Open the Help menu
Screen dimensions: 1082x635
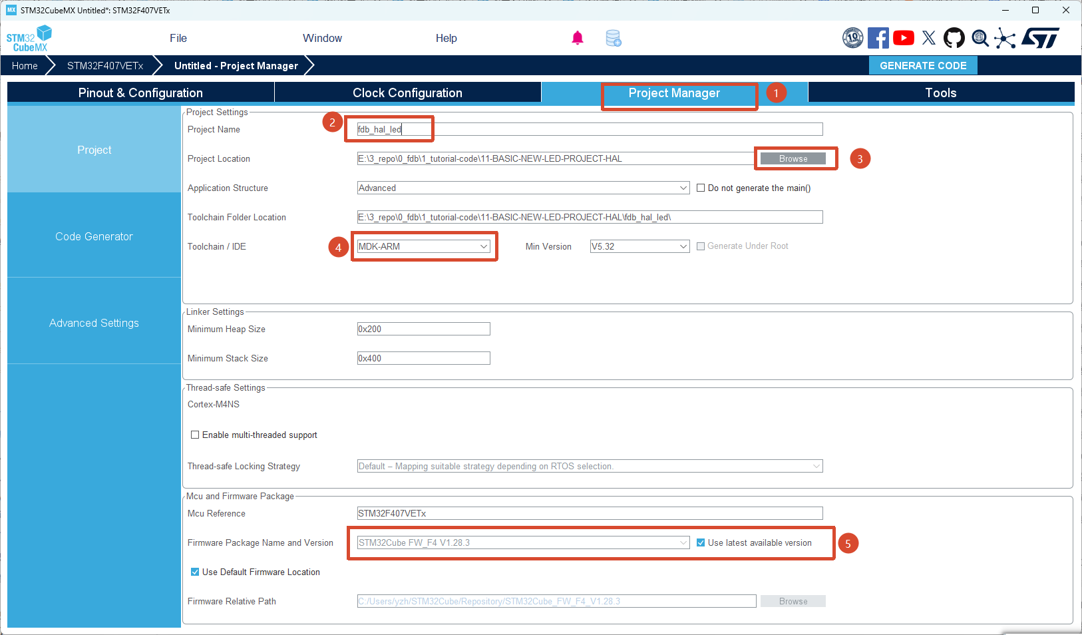tap(447, 38)
